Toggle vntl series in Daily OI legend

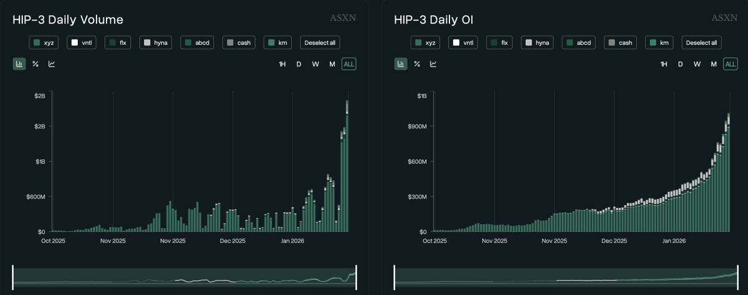pyautogui.click(x=463, y=43)
